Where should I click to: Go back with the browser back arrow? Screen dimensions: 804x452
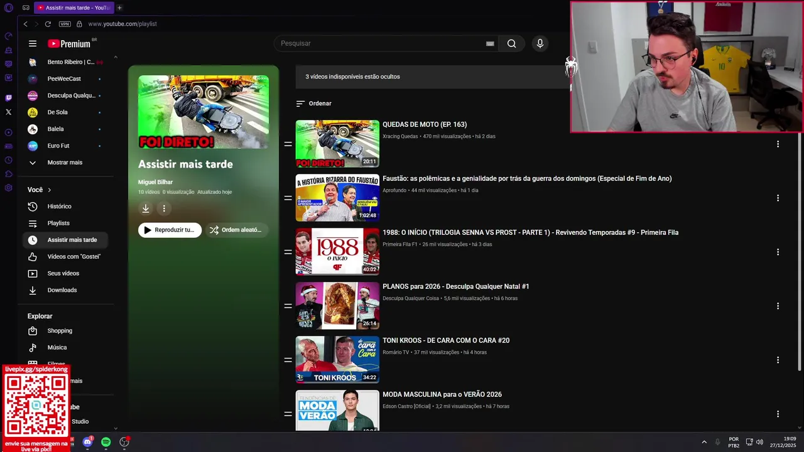(x=25, y=24)
